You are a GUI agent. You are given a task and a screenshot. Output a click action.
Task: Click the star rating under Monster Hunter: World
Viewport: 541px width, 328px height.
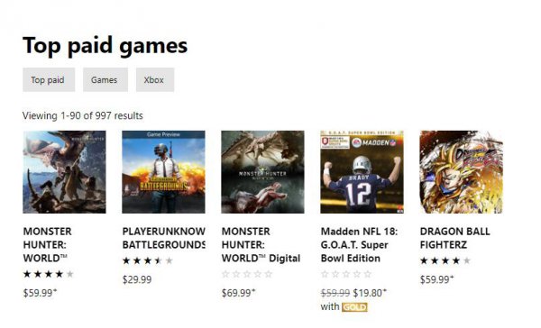(49, 274)
